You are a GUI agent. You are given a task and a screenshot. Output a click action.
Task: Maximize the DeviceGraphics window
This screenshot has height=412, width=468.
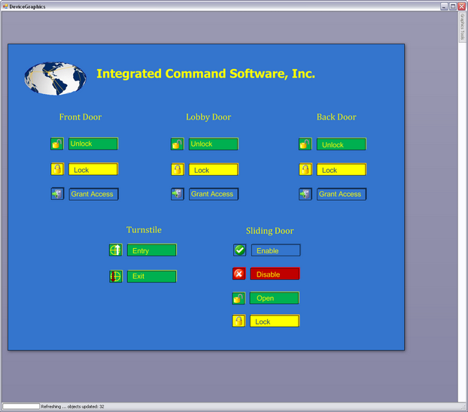click(x=453, y=6)
